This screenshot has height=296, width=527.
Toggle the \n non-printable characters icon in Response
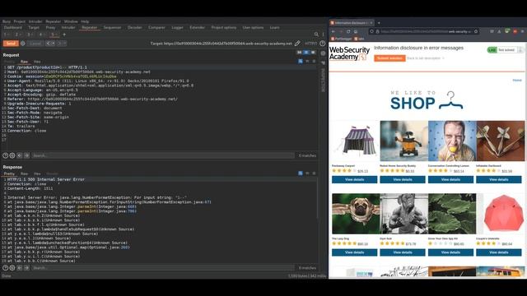(307, 173)
